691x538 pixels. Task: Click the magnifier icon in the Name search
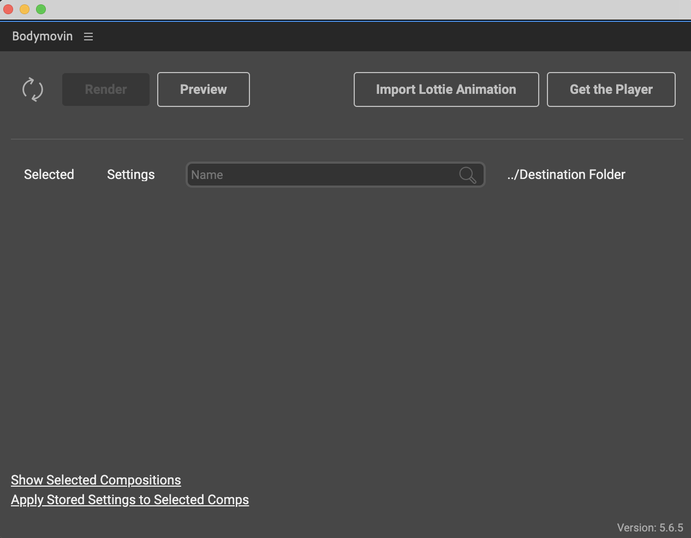(x=468, y=175)
